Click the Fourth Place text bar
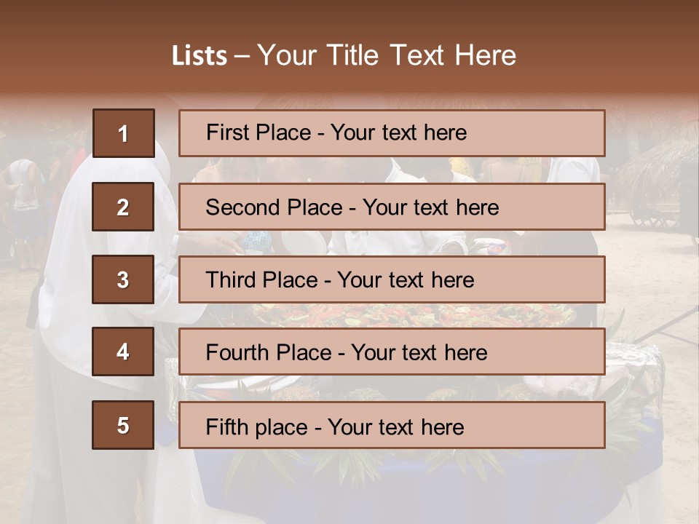Screen dimensions: 699x524 point(392,352)
